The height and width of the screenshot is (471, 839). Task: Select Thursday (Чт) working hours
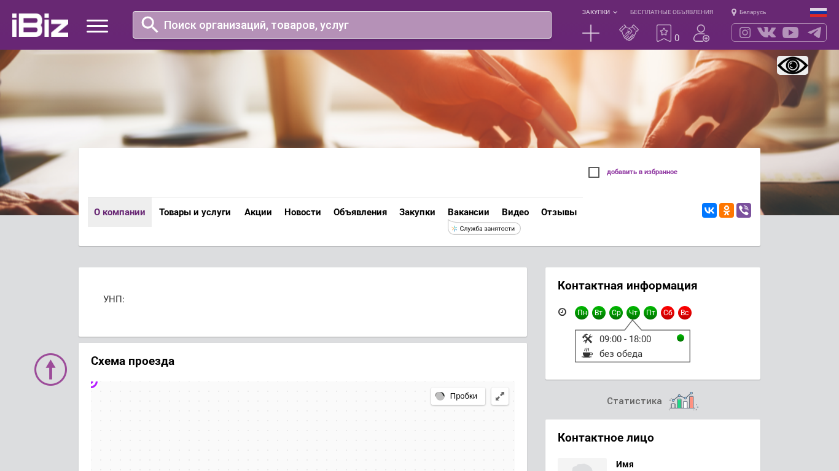(633, 313)
